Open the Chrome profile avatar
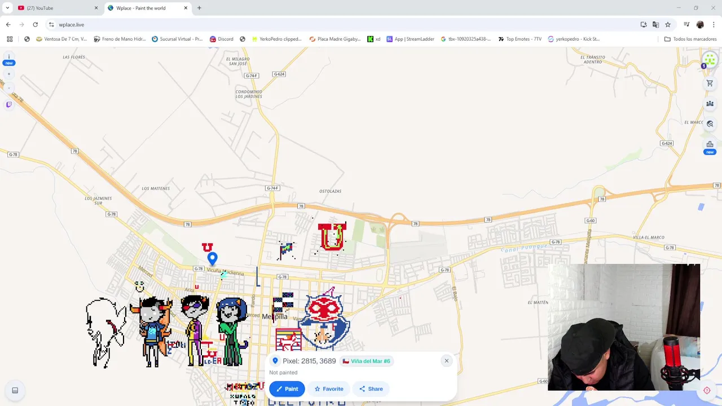Image resolution: width=722 pixels, height=406 pixels. tap(700, 24)
